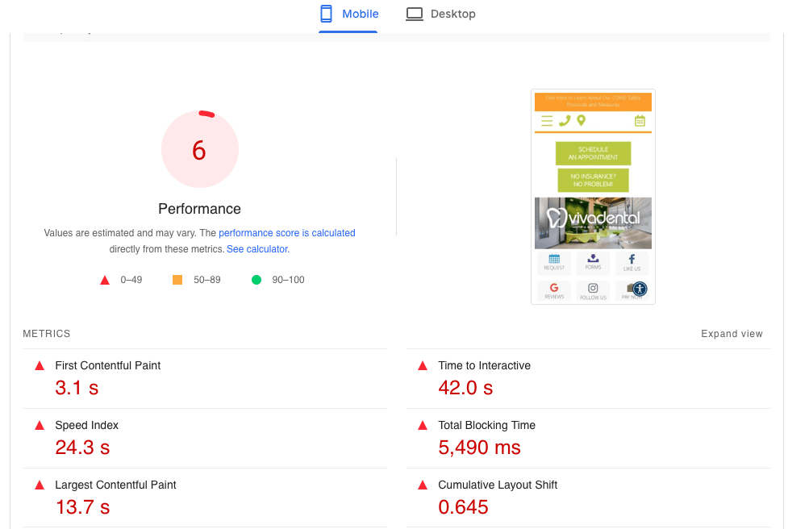Click the 24.3 s value
The image size is (788, 529).
click(82, 448)
